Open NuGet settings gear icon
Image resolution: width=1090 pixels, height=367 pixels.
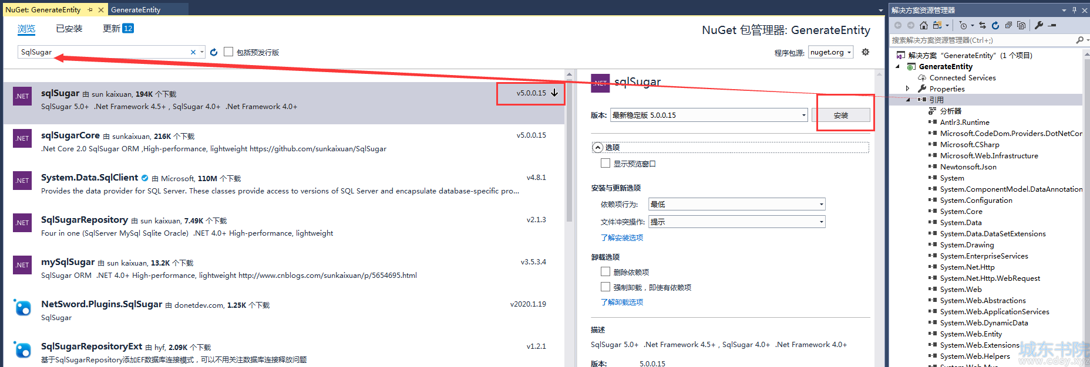[865, 52]
